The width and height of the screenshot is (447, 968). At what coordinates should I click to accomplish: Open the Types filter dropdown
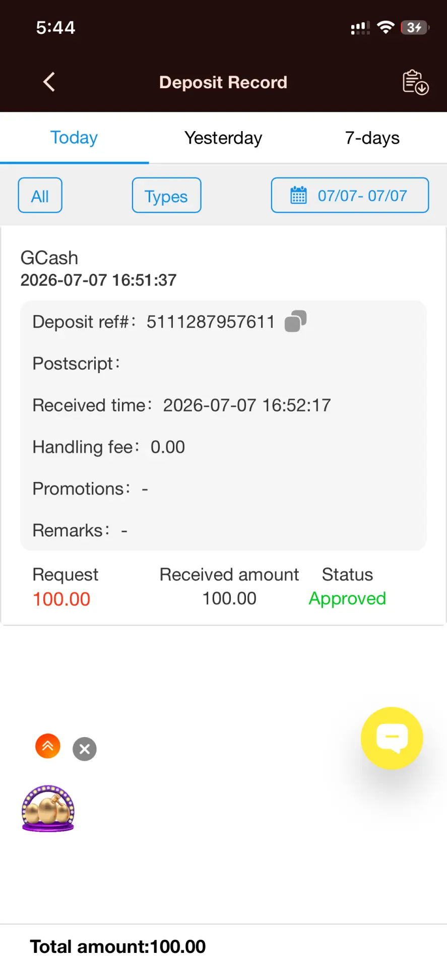tap(166, 195)
